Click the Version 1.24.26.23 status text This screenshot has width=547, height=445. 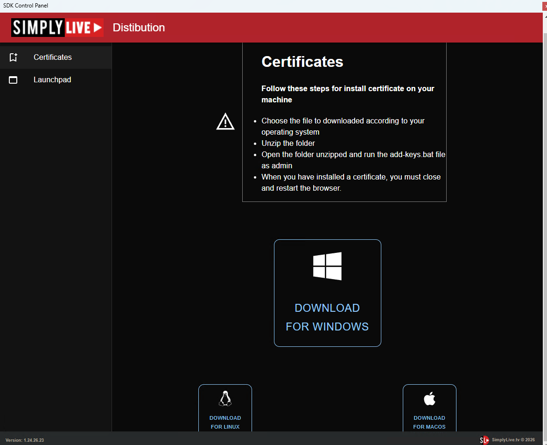tap(25, 440)
